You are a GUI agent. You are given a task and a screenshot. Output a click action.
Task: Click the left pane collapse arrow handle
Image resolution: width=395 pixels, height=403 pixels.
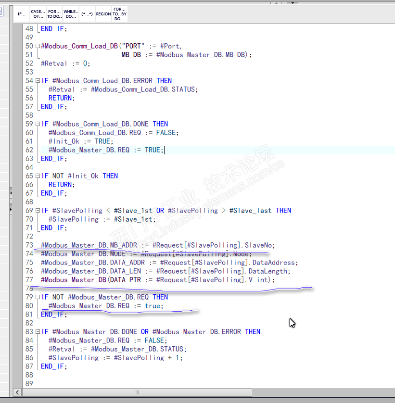tap(11, 193)
